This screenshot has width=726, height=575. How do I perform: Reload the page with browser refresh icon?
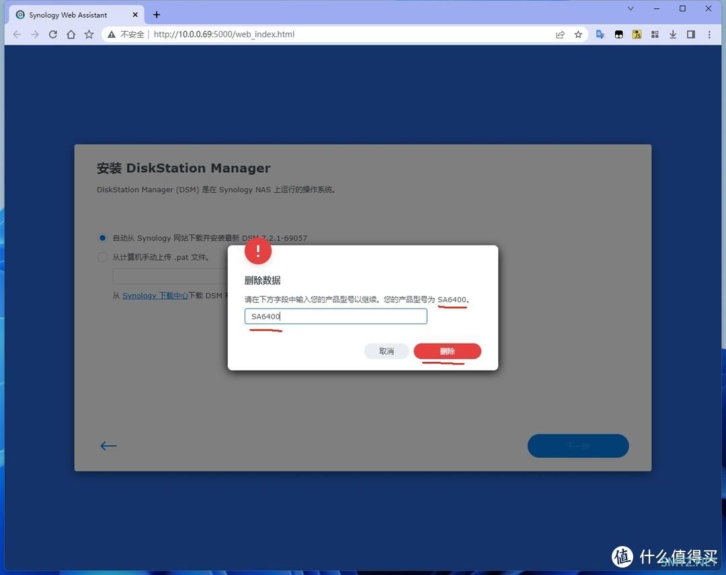[53, 34]
